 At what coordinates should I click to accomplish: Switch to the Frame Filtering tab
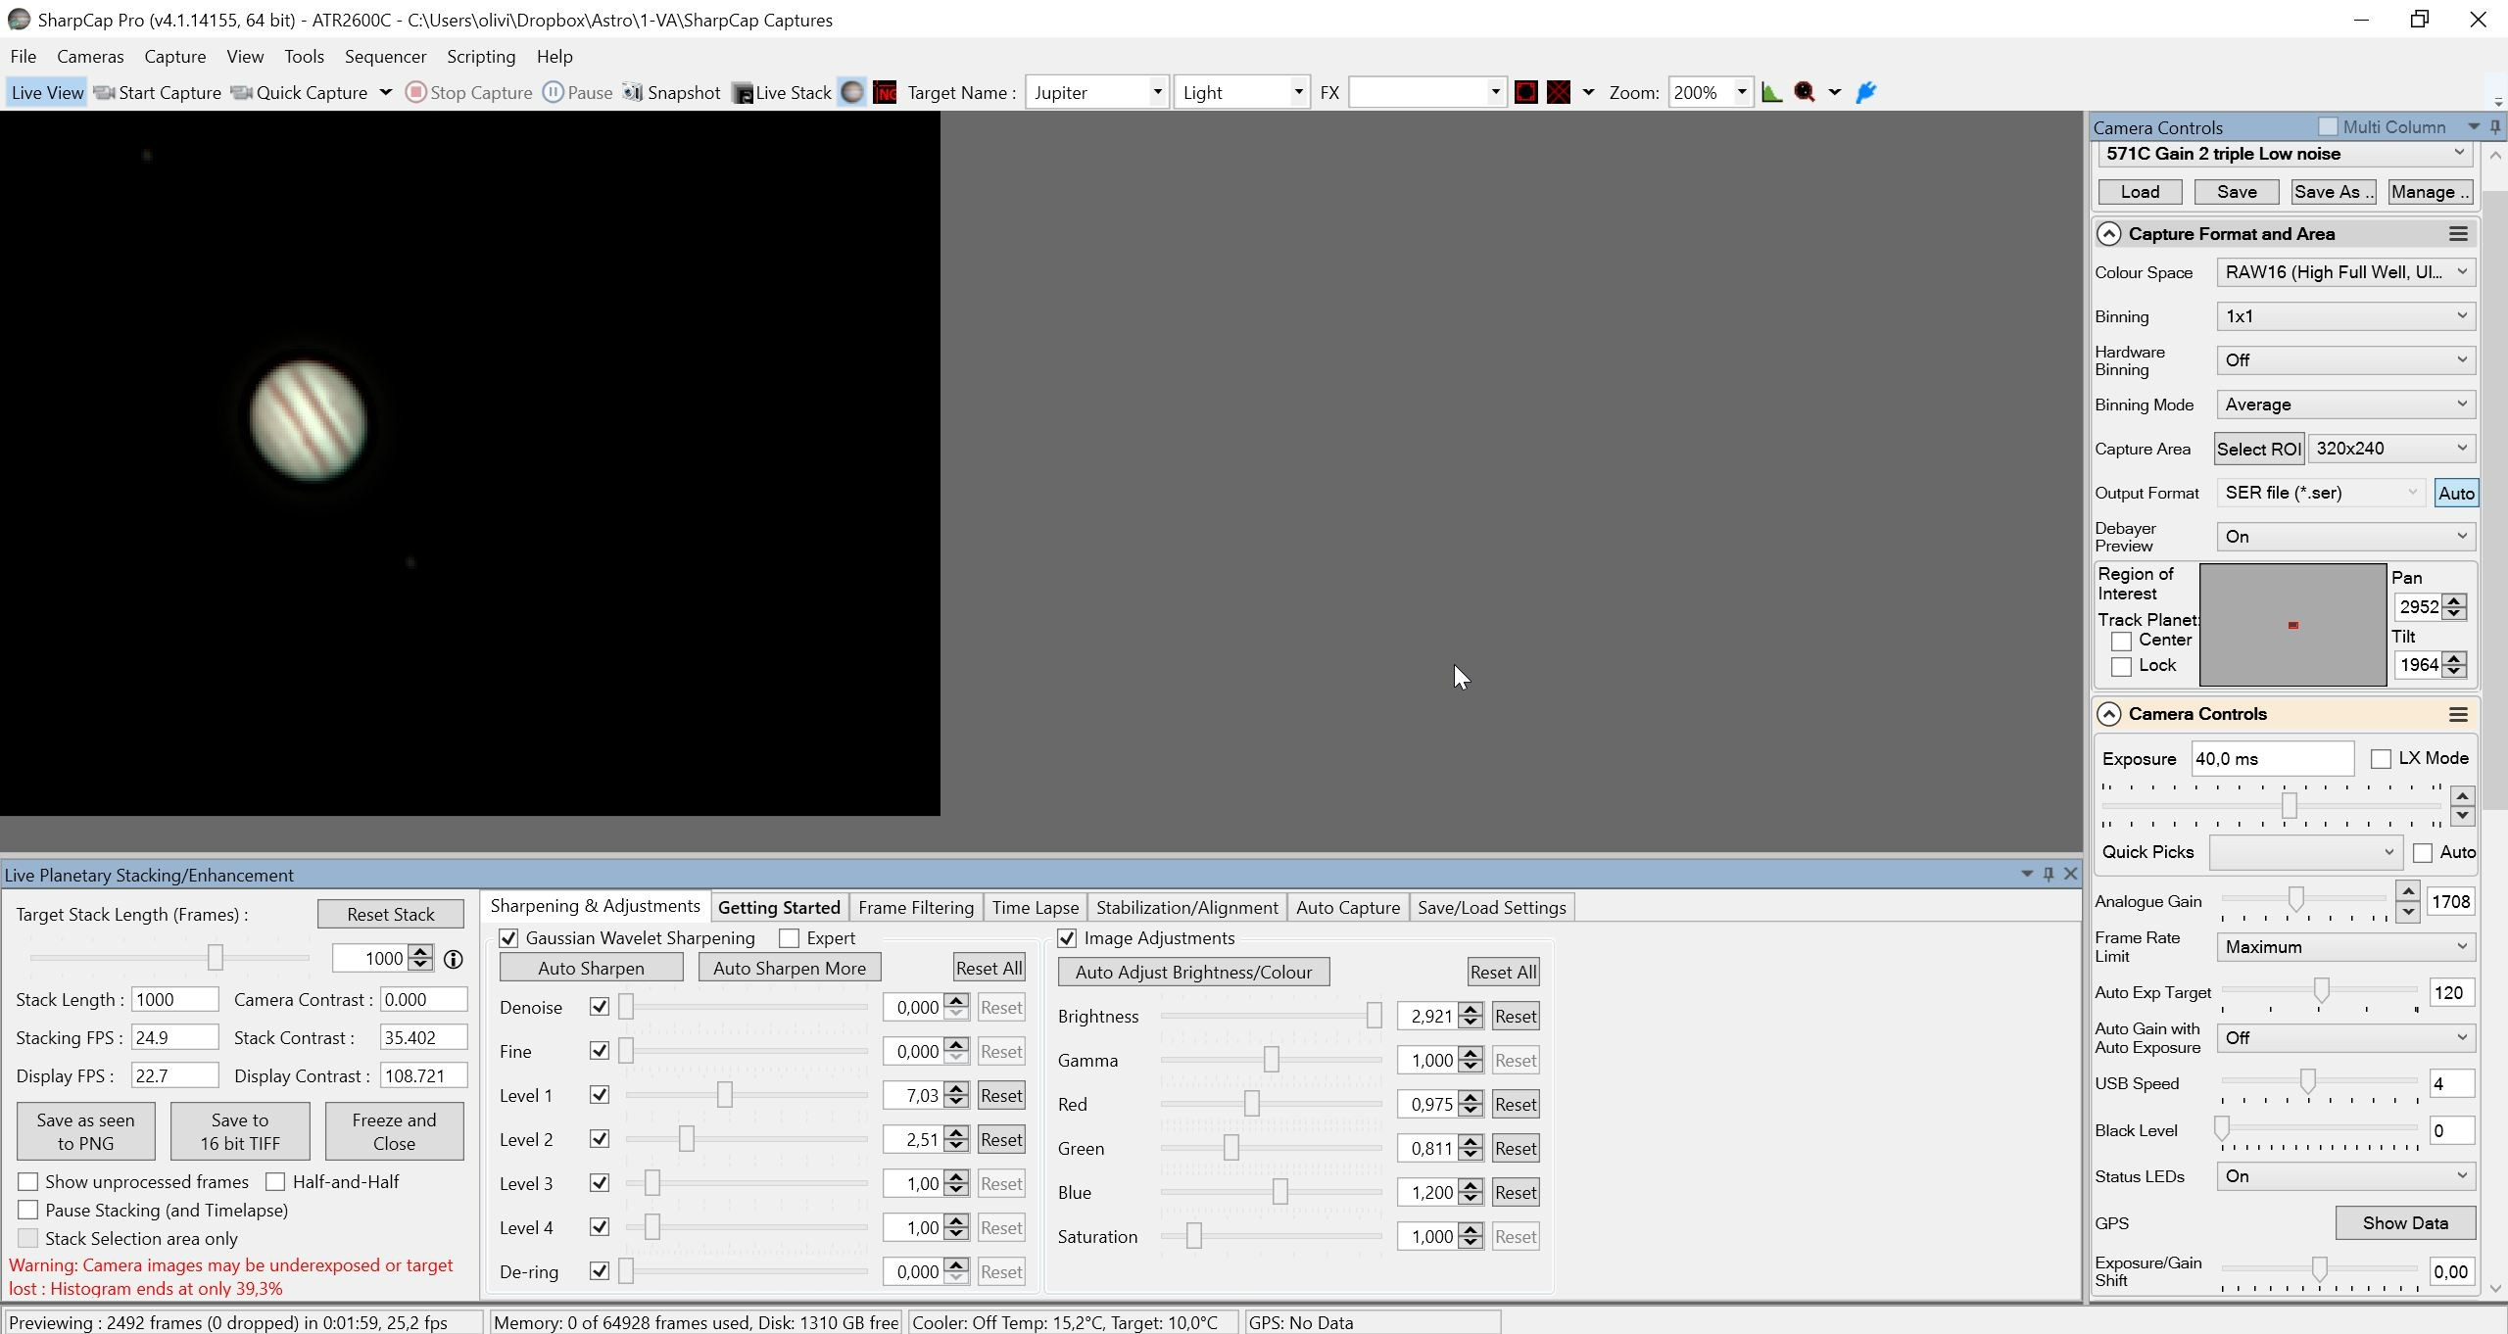pyautogui.click(x=916, y=908)
